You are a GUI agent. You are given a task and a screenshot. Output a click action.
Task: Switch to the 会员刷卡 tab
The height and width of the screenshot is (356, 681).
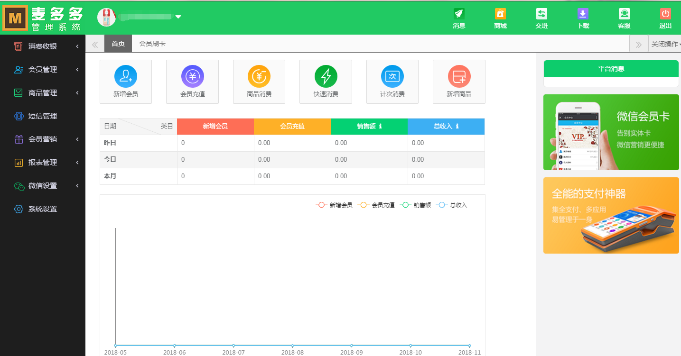click(x=152, y=44)
